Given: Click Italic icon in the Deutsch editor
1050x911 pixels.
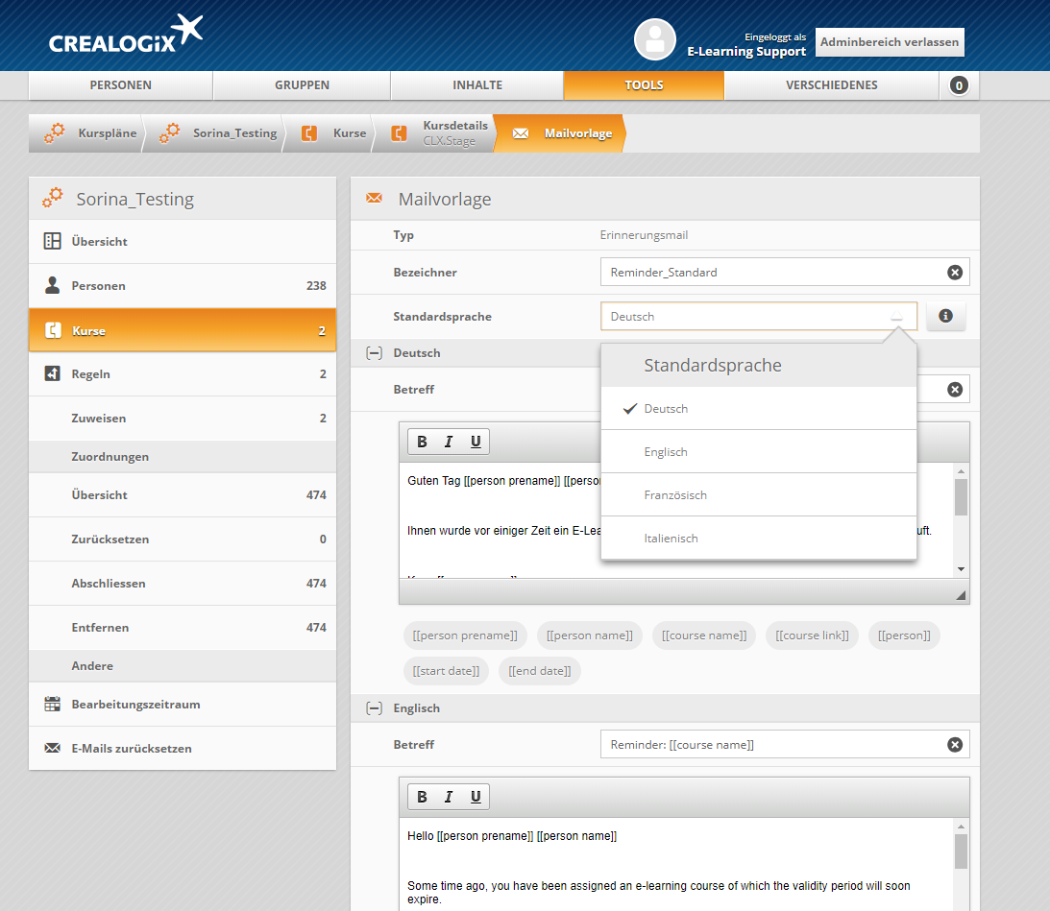Looking at the screenshot, I should (448, 442).
